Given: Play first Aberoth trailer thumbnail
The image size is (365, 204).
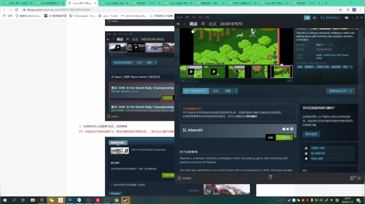Looking at the screenshot, I should pyautogui.click(x=191, y=72).
